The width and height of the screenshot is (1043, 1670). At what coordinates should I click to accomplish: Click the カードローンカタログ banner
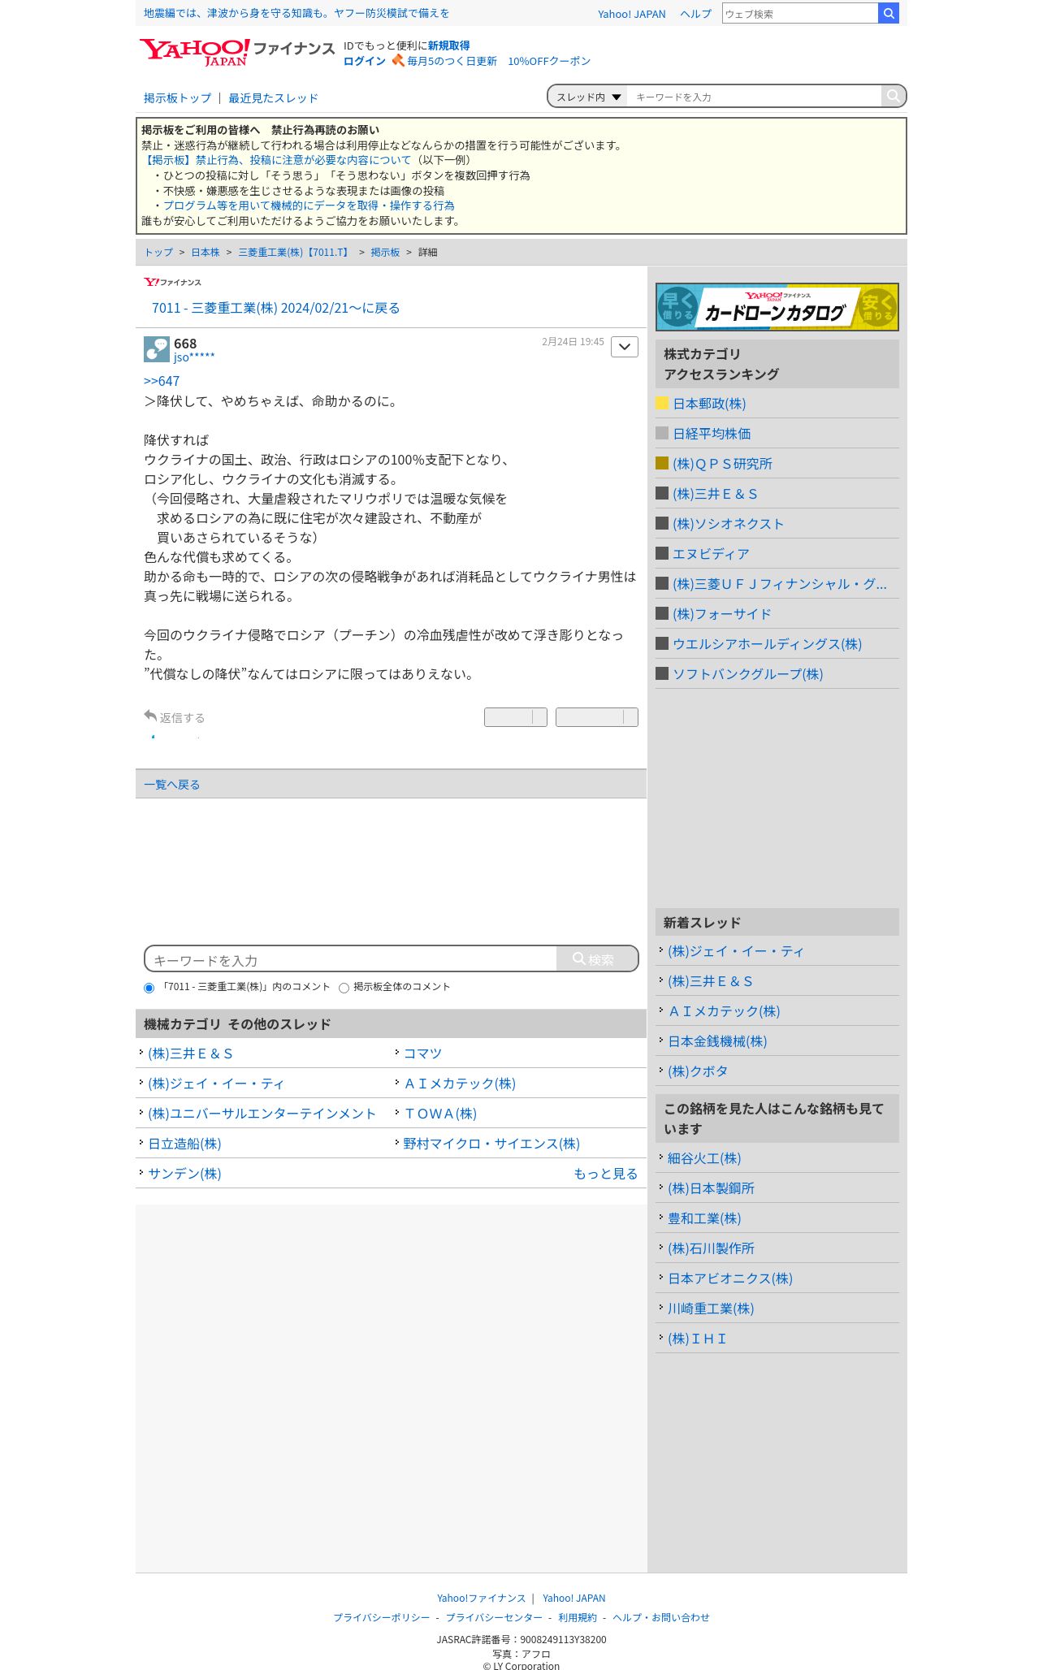click(777, 307)
